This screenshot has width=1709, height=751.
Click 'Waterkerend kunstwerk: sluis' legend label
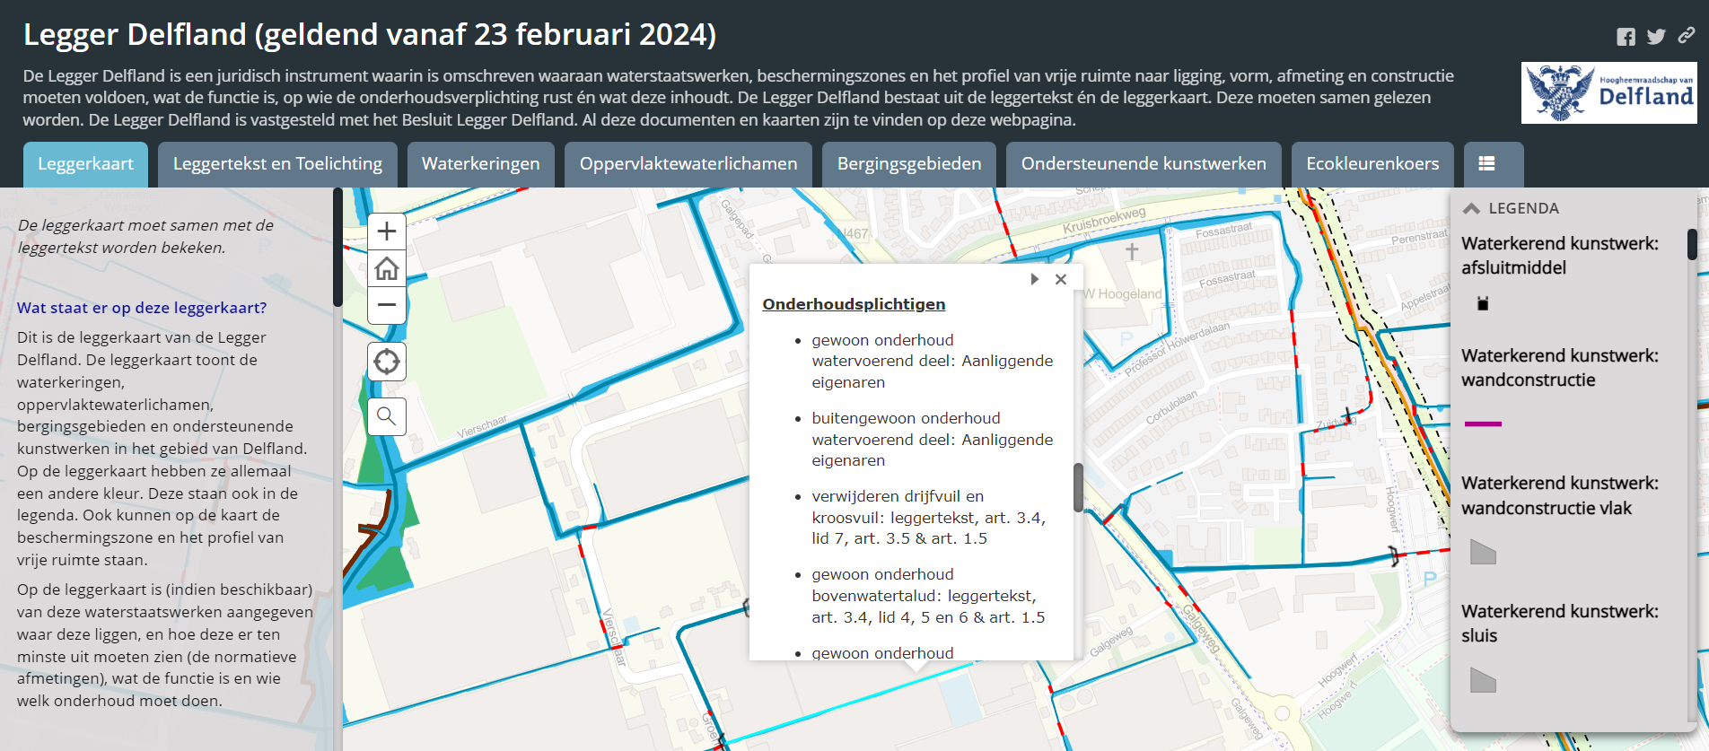coord(1559,624)
